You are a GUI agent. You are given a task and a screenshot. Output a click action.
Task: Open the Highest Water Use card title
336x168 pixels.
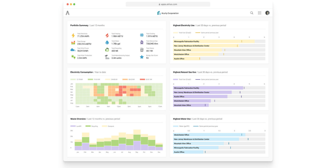182,119
